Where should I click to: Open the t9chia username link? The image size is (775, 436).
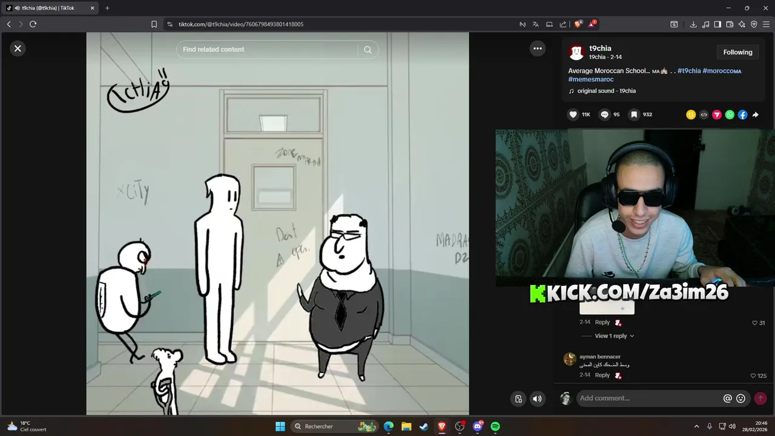(x=600, y=48)
